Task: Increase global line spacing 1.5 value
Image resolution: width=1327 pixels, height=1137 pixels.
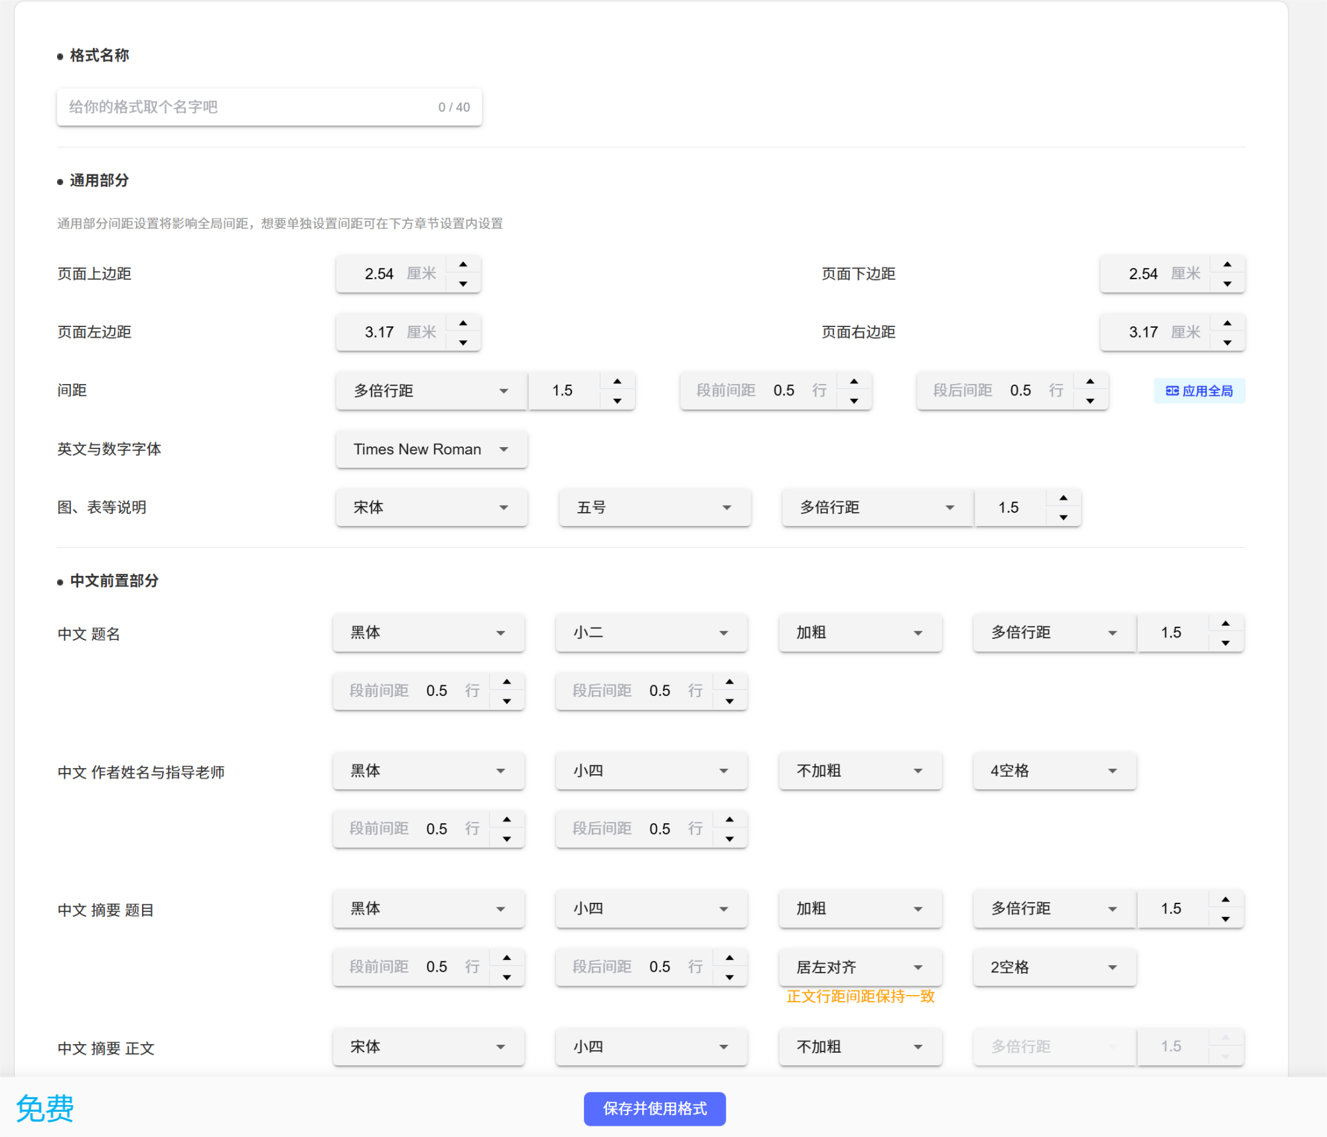Action: (x=617, y=381)
